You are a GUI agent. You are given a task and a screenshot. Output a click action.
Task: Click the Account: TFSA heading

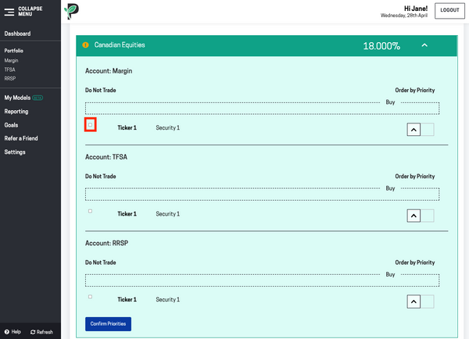(x=106, y=157)
